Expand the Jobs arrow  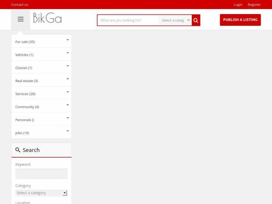(68, 131)
